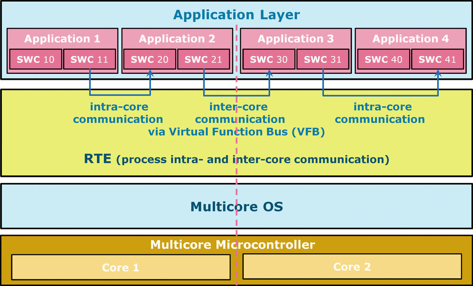Click 'via Virtual Function Bus (VFB)' text
This screenshot has width=473, height=286.
[x=236, y=132]
